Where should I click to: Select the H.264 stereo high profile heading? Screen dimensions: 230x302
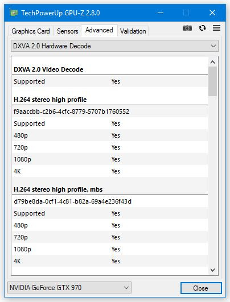point(50,100)
